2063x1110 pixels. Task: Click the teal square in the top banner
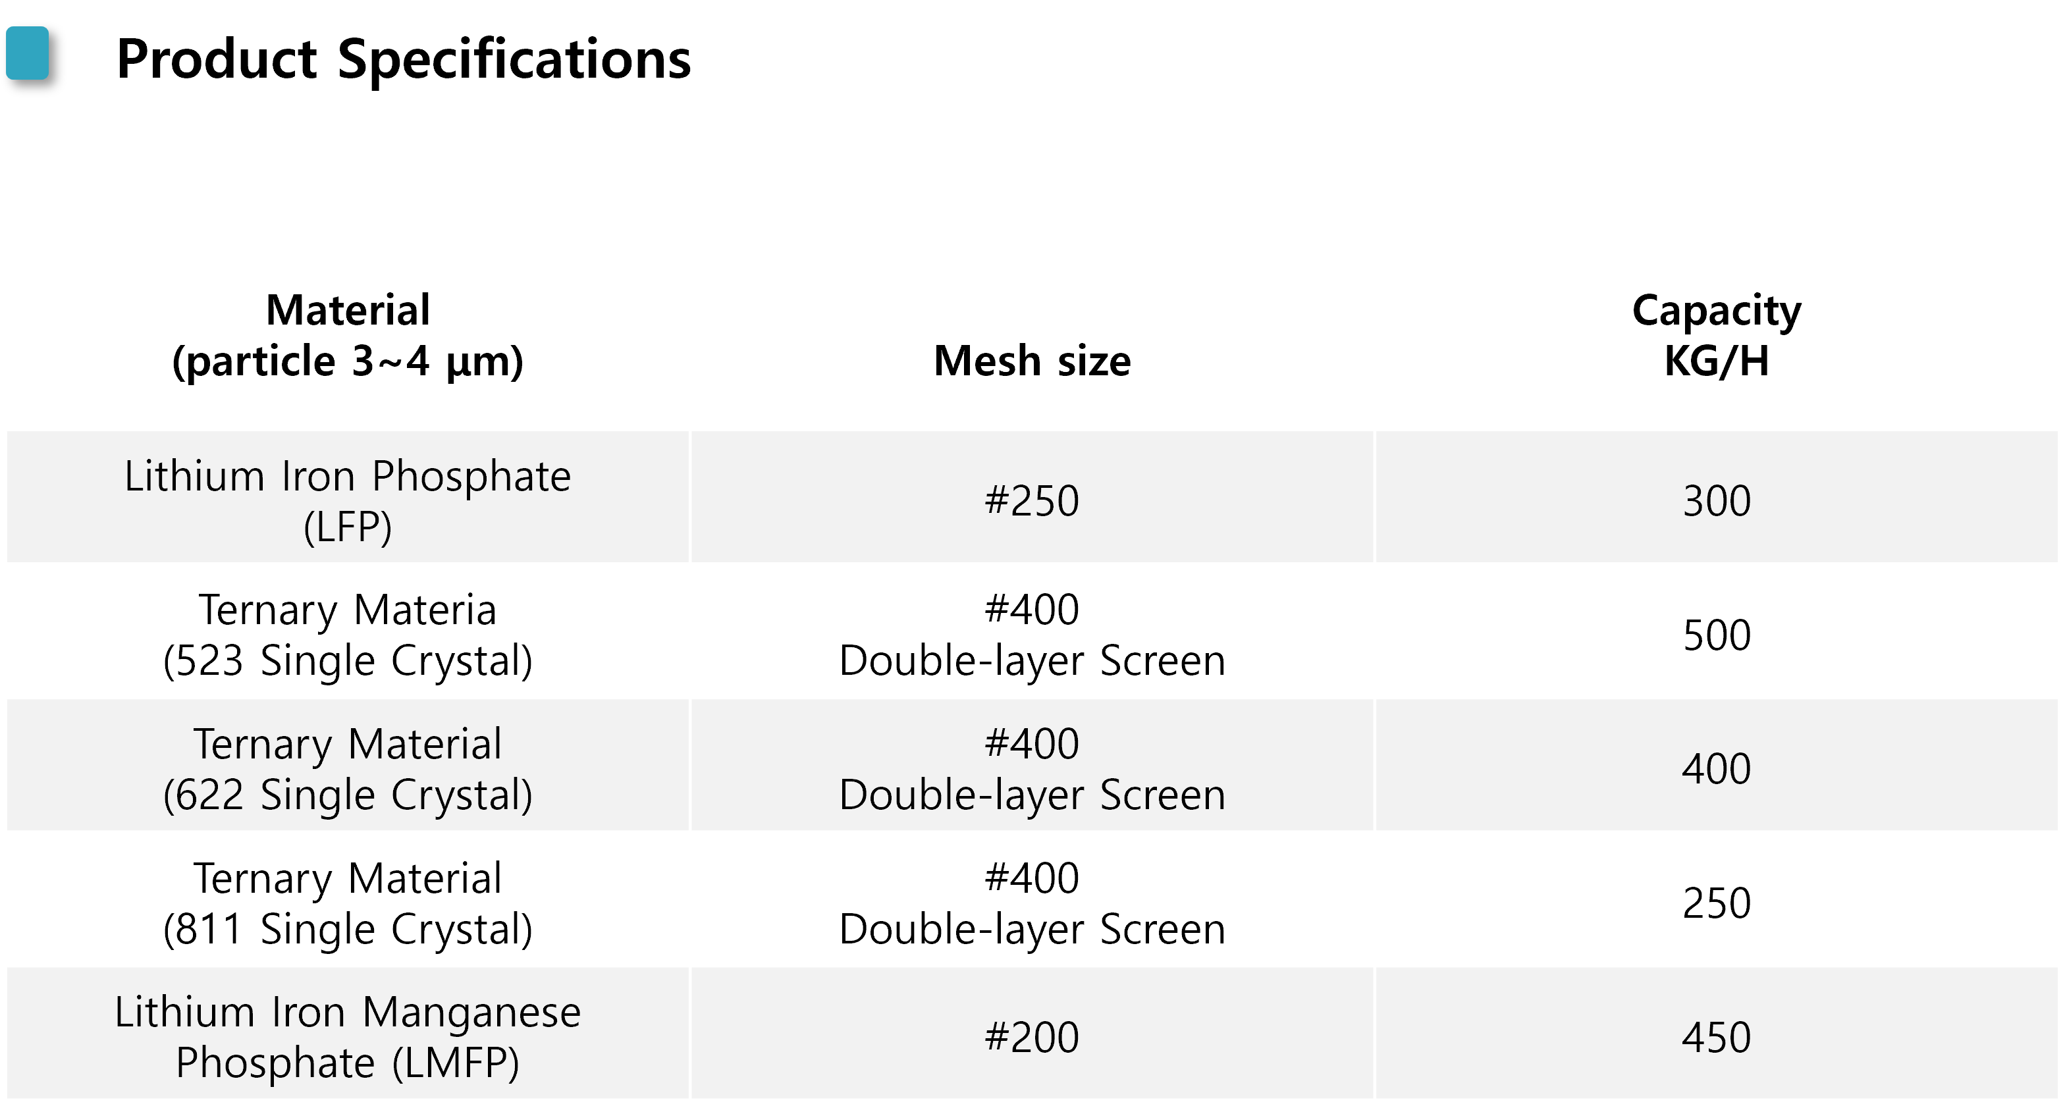coord(27,53)
